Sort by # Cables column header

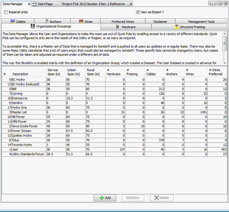(x=154, y=72)
